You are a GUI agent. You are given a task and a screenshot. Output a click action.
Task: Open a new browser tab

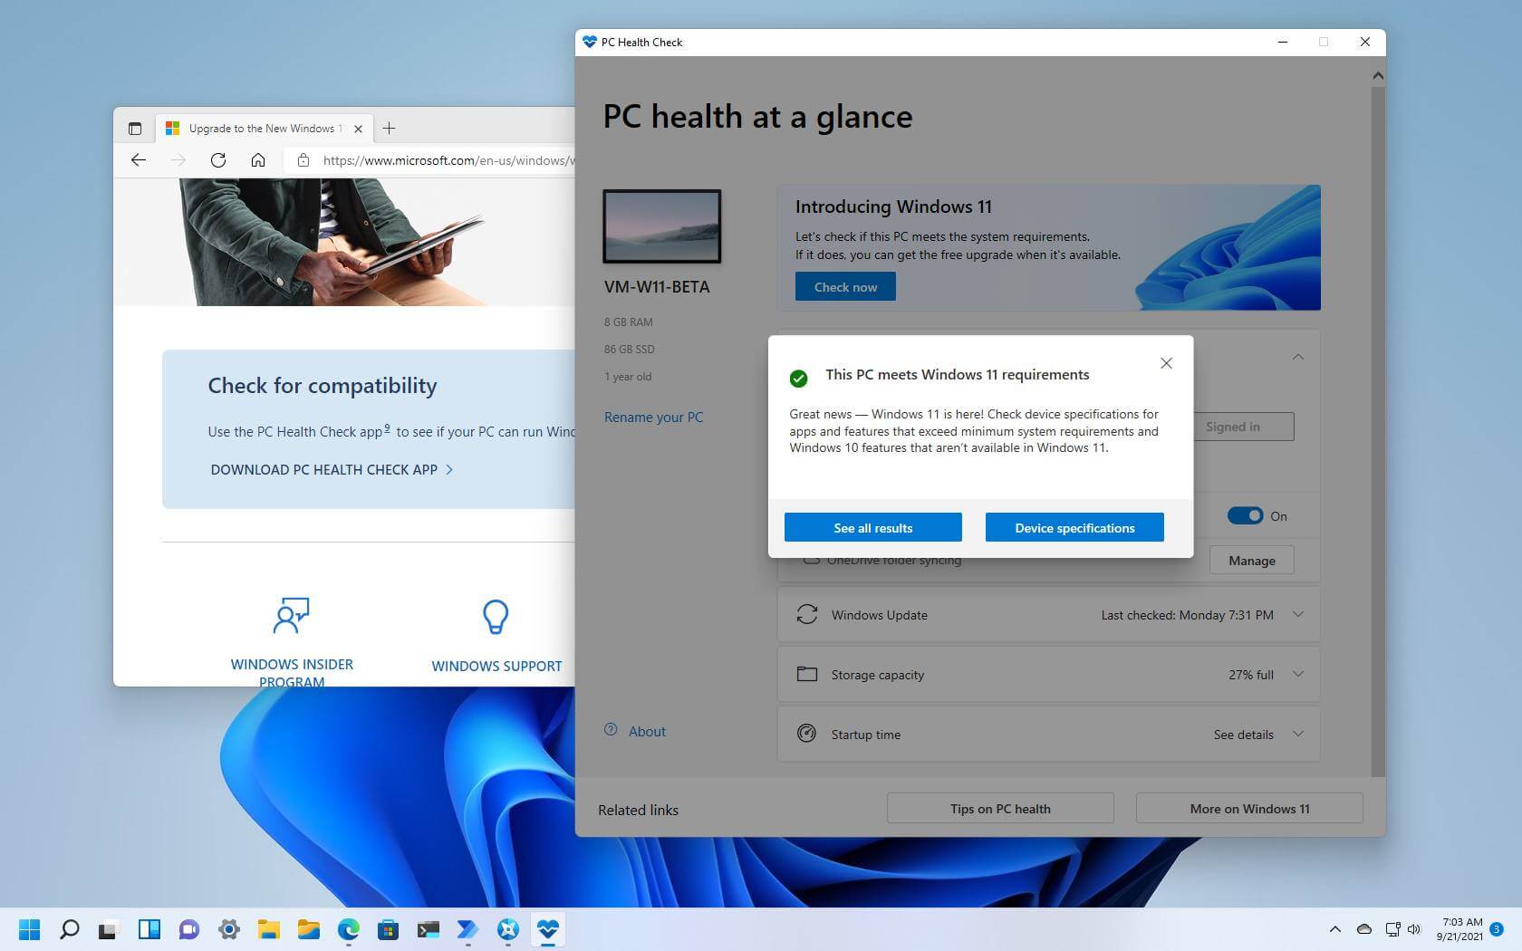[x=389, y=128]
